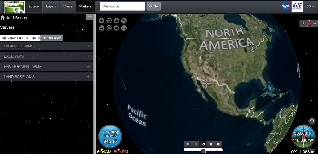This screenshot has height=154, width=318.
Task: Rotate the globe counterclockwise
Action: coord(109,20)
